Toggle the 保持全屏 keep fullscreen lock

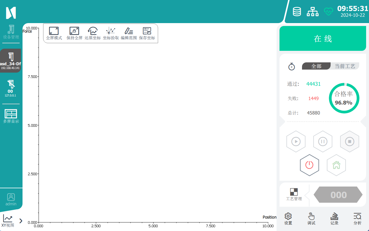point(74,31)
